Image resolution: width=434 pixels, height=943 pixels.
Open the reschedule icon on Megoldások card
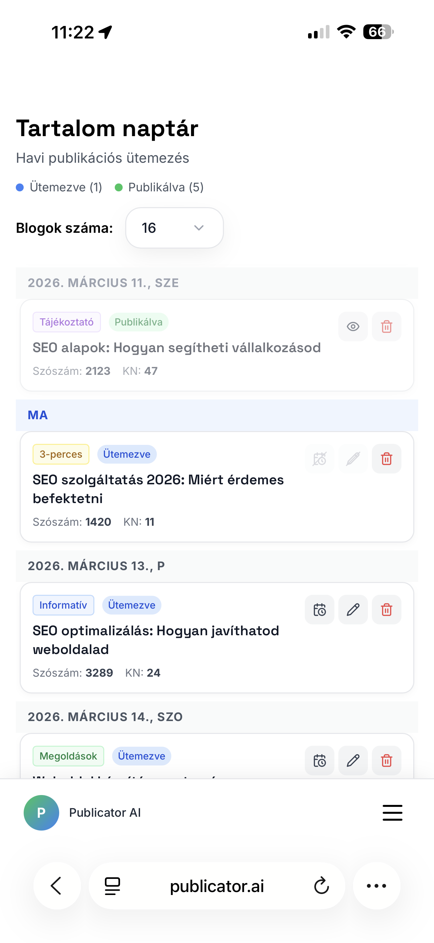319,761
